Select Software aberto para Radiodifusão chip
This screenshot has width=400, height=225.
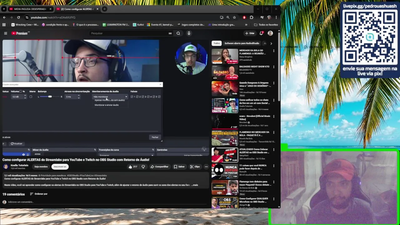tap(242, 43)
